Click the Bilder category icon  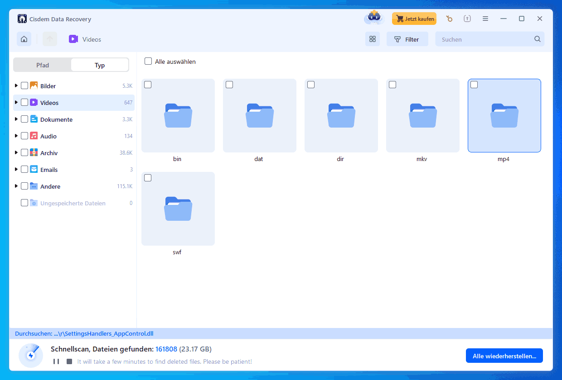pos(34,85)
